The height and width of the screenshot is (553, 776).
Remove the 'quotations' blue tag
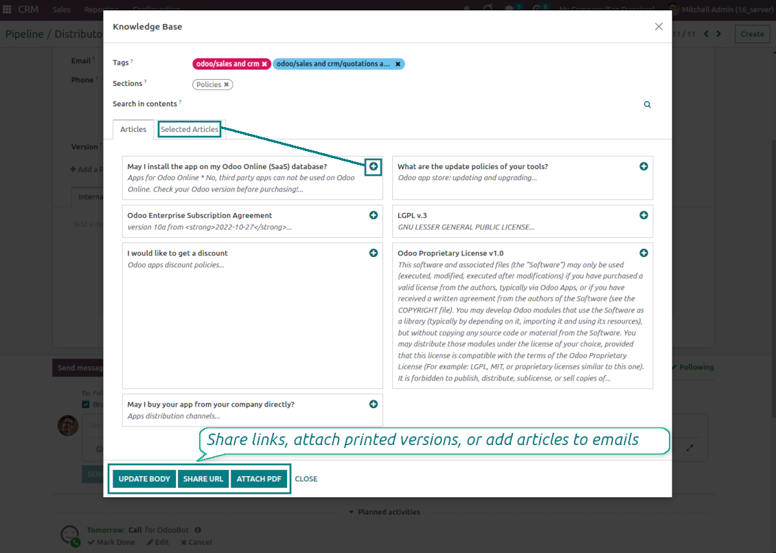398,64
